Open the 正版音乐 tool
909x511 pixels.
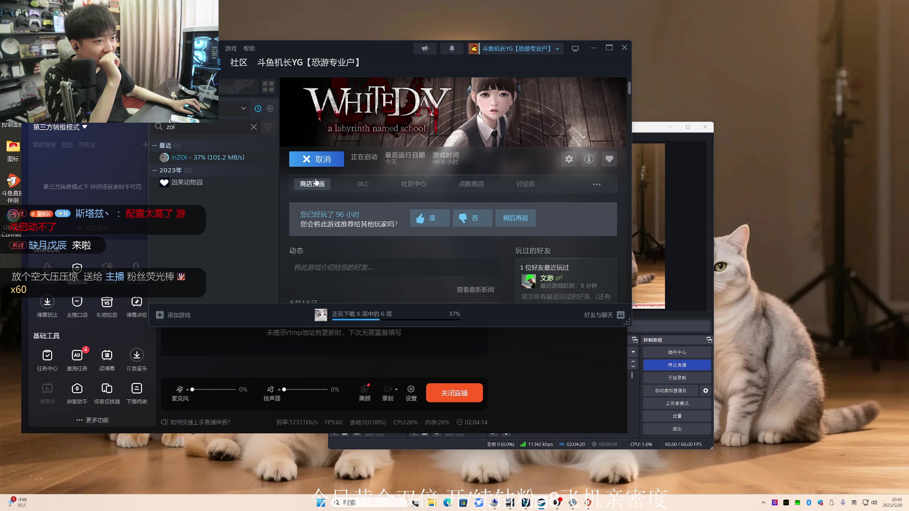click(x=137, y=360)
